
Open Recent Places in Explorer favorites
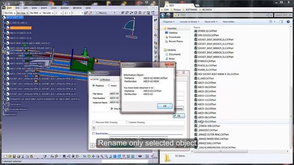click(175, 41)
